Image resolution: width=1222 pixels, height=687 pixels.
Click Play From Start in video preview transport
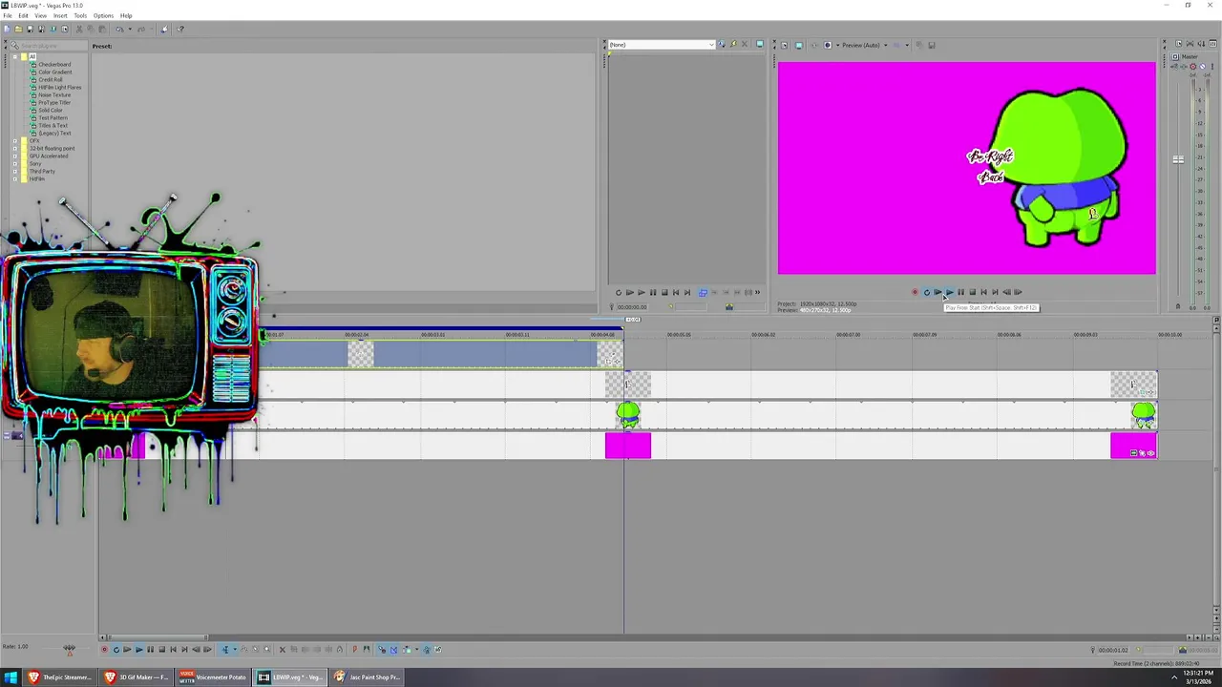938,292
